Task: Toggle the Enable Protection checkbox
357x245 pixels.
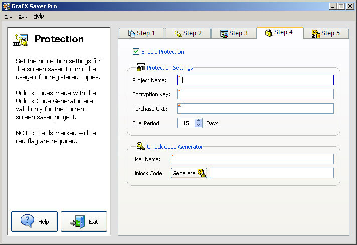Action: tap(136, 52)
